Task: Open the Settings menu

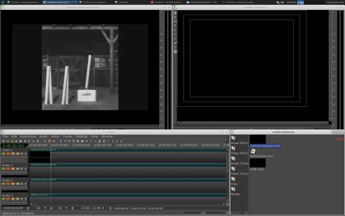Action: pos(82,137)
